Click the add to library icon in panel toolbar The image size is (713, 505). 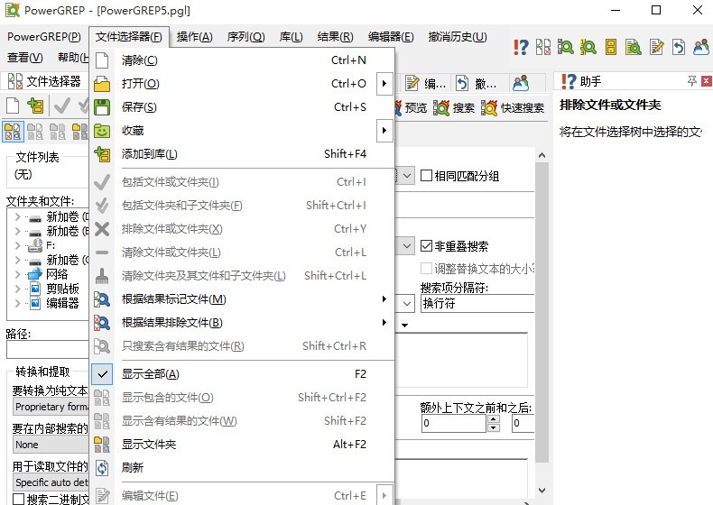tap(35, 106)
